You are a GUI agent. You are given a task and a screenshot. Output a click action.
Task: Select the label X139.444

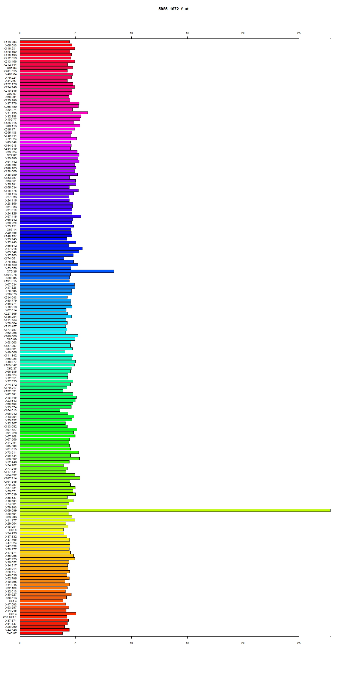(10, 136)
